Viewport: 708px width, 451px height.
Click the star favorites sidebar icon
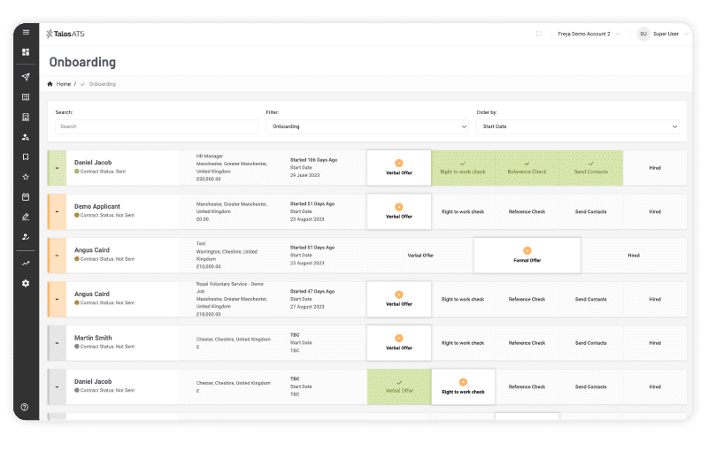coord(26,177)
